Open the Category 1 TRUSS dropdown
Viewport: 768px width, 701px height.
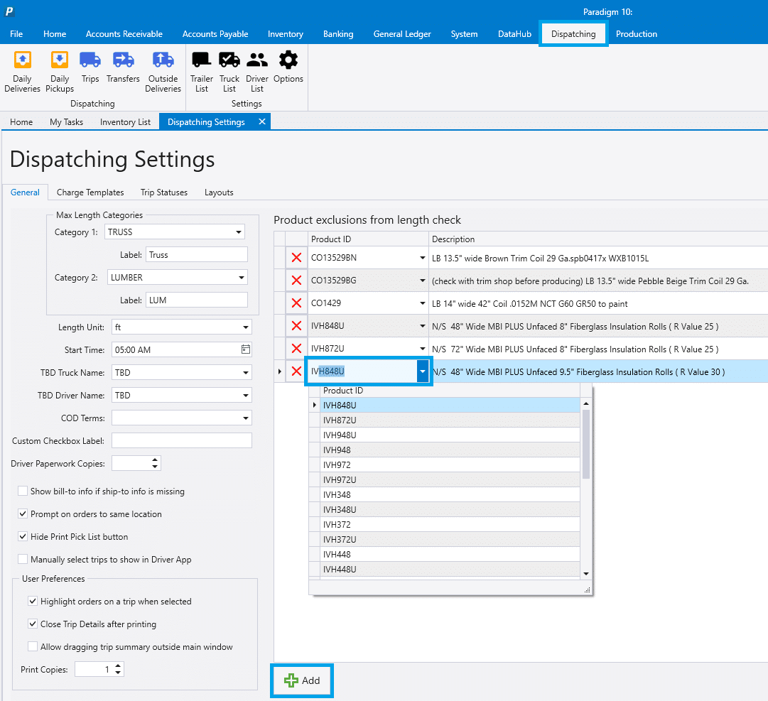[x=237, y=232]
